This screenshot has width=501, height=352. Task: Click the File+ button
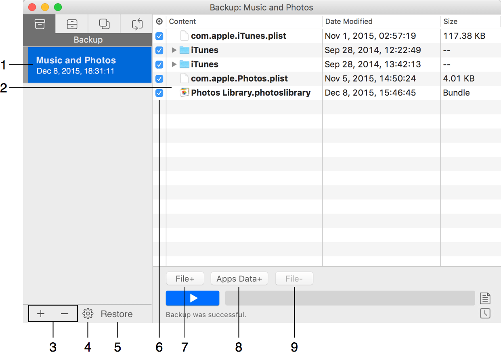point(185,279)
